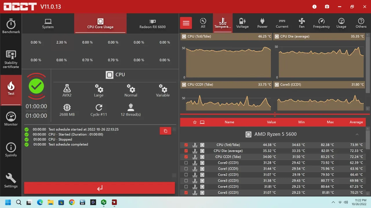Screen dimensions: 371x208
Task: Sort sensor table by Average column
Action: tap(356, 122)
